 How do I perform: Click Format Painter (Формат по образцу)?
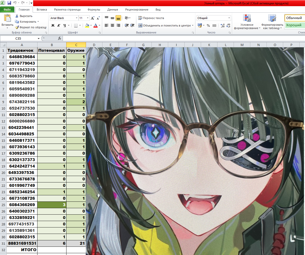[x=31, y=27]
